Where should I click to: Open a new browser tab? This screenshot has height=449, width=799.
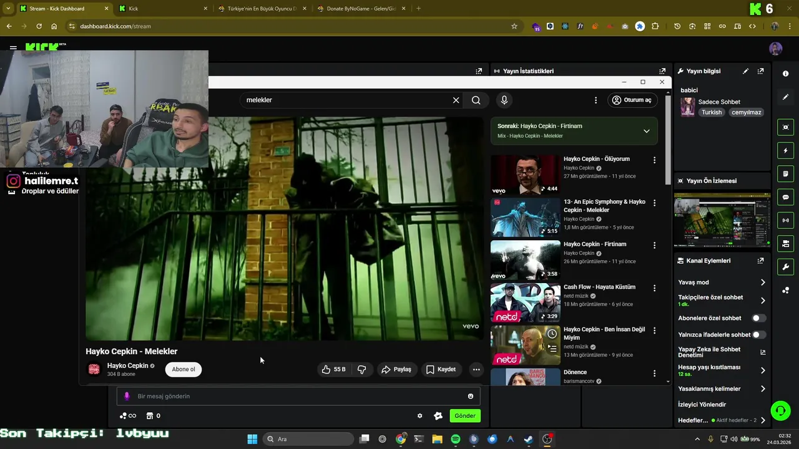(x=418, y=9)
